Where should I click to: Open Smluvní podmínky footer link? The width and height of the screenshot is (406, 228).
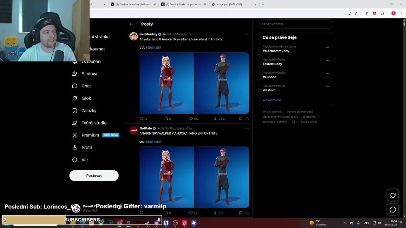(x=272, y=112)
